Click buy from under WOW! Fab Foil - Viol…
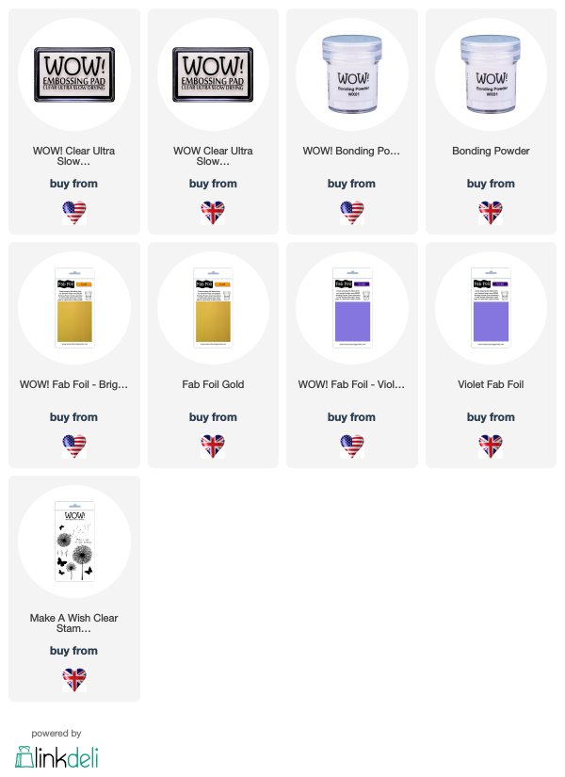 351,417
